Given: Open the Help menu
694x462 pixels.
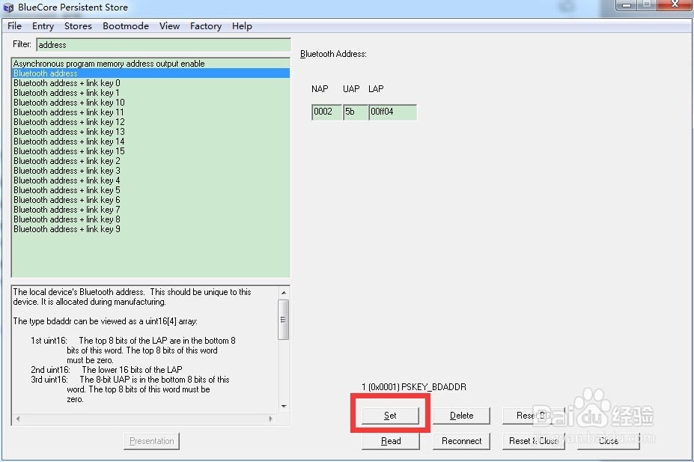Looking at the screenshot, I should point(242,26).
